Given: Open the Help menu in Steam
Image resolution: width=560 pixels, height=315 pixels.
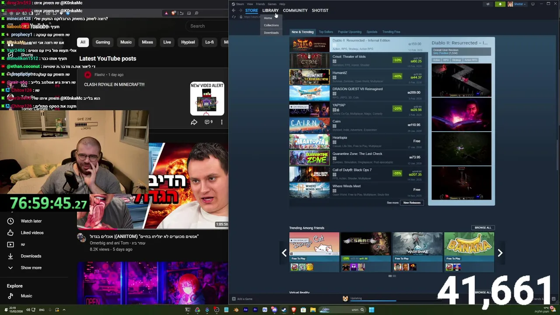Looking at the screenshot, I should coord(282,4).
